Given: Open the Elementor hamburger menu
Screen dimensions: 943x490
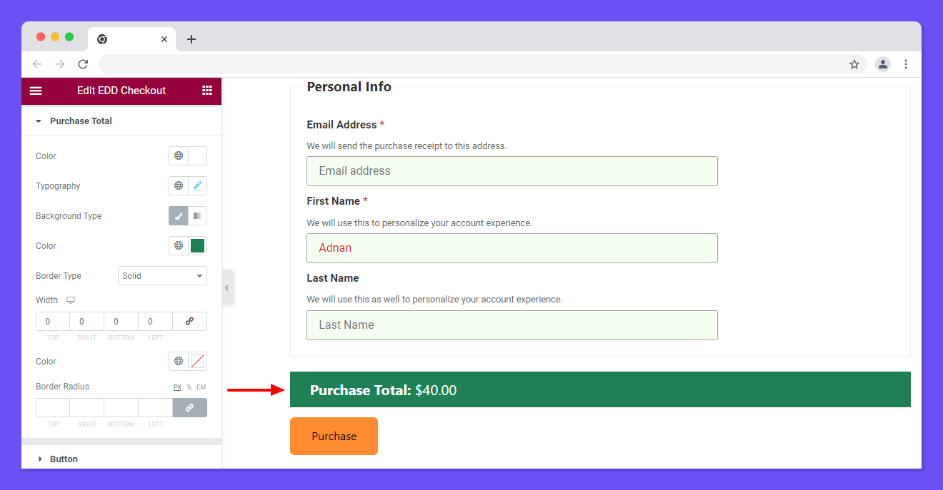Looking at the screenshot, I should click(36, 91).
